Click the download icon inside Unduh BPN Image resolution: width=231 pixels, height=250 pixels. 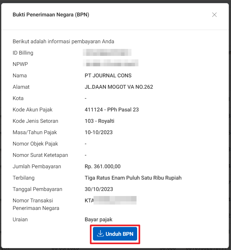(x=100, y=234)
